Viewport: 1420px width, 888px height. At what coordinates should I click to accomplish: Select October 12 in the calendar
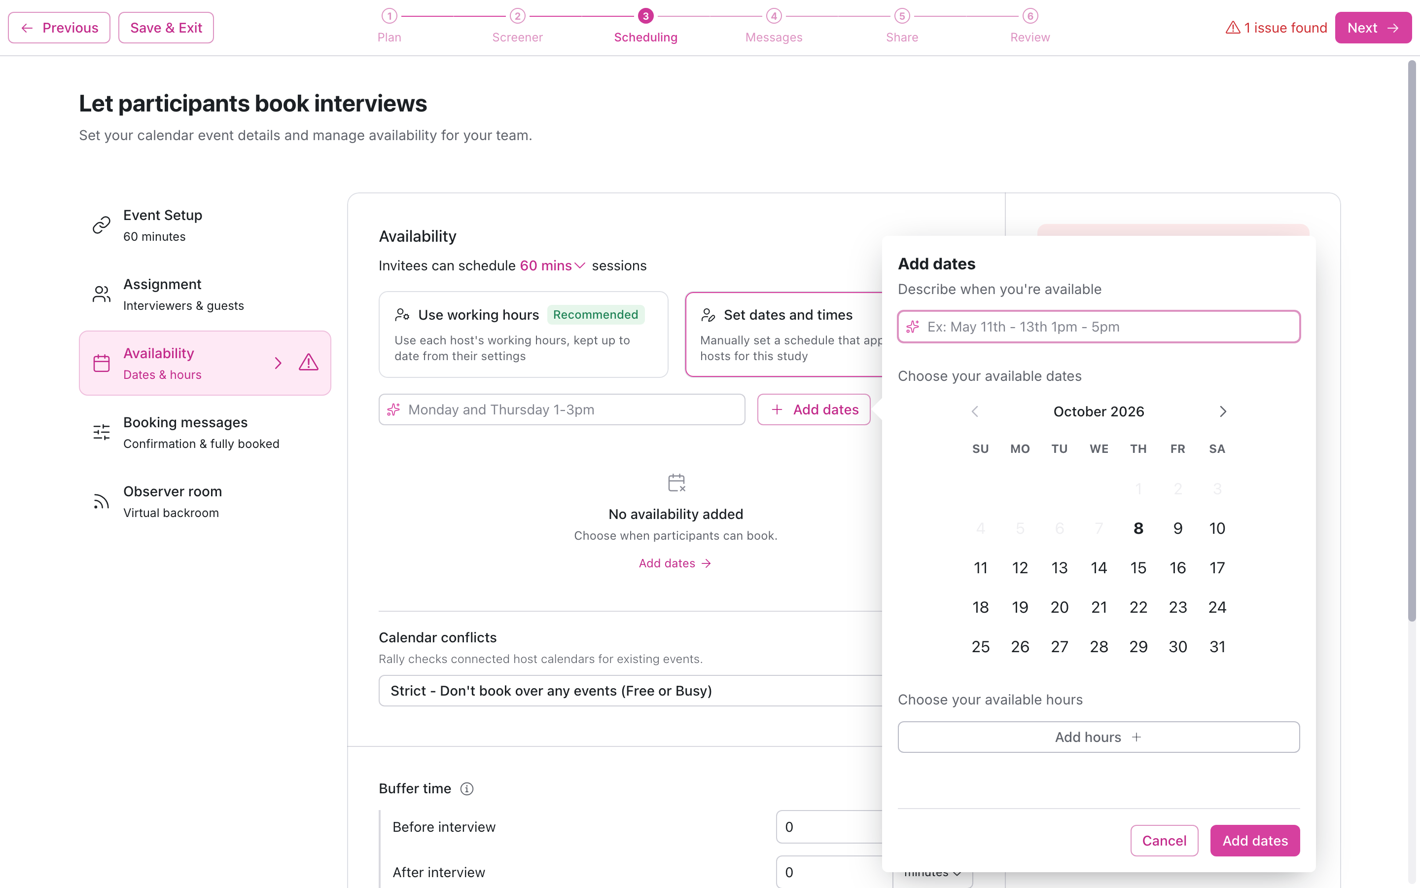[x=1020, y=567]
